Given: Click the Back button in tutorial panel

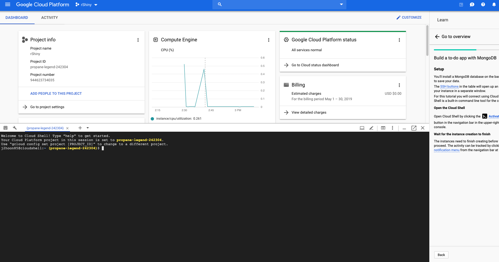Looking at the screenshot, I should pos(441,255).
